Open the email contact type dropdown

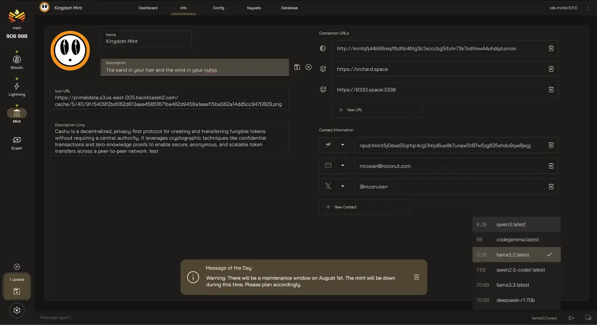[x=334, y=166]
